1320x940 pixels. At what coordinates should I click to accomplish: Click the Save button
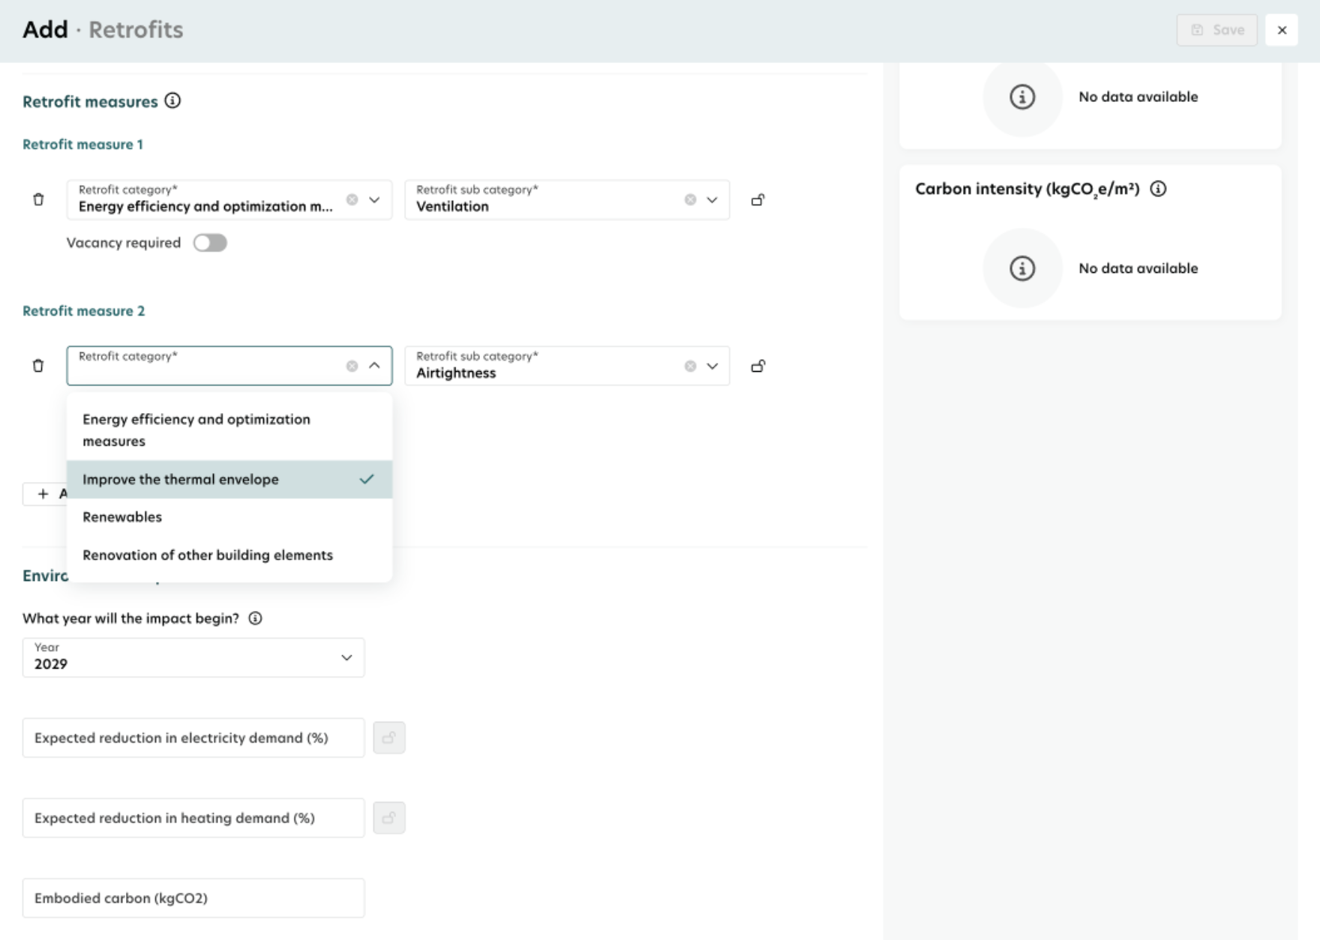click(x=1216, y=30)
